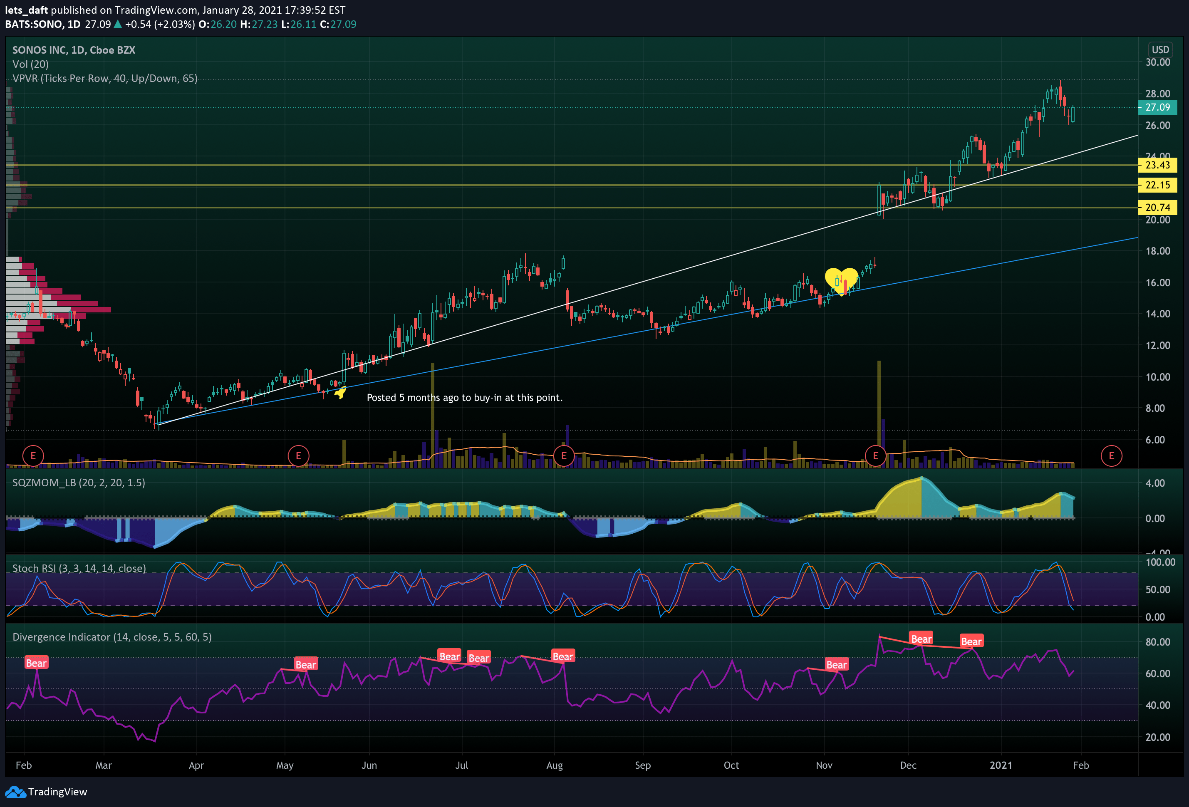This screenshot has width=1189, height=807.
Task: Select the yellow rocket icon near late May
Action: coord(340,392)
